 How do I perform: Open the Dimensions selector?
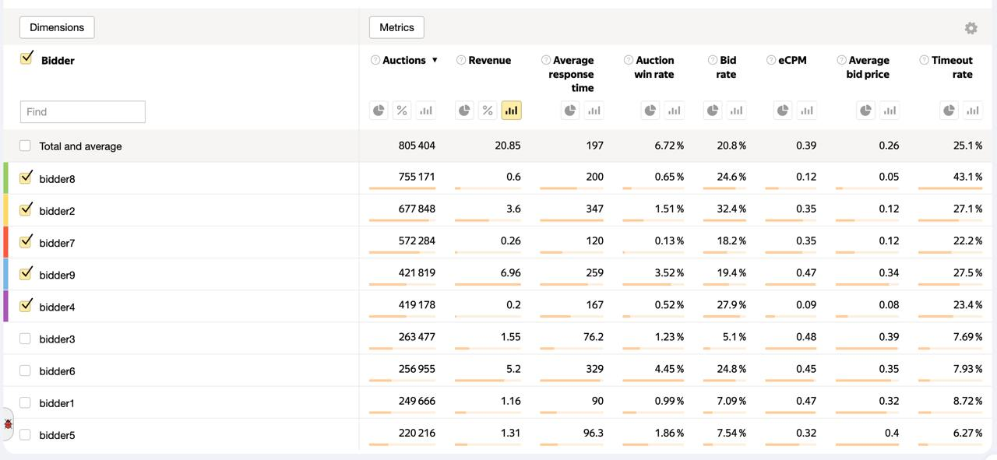click(x=57, y=27)
